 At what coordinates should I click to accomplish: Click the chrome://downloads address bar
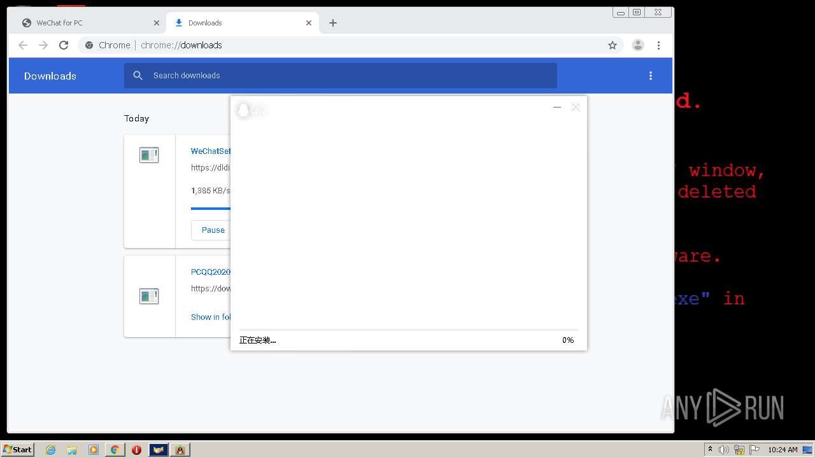click(x=350, y=45)
